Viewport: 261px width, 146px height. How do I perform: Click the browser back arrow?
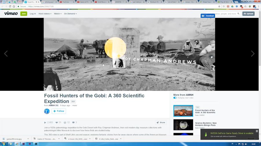[x=2, y=6]
